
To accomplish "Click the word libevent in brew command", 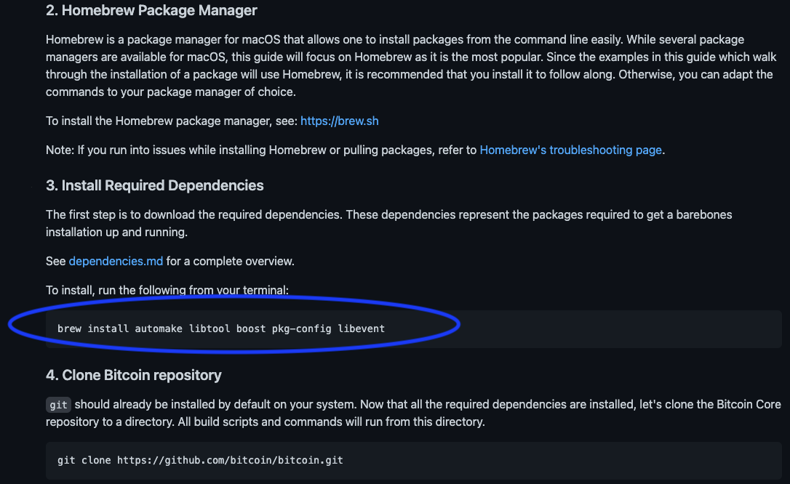I will [x=362, y=329].
